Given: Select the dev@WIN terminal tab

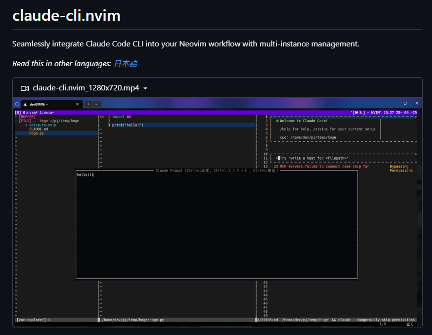Looking at the screenshot, I should (x=49, y=104).
